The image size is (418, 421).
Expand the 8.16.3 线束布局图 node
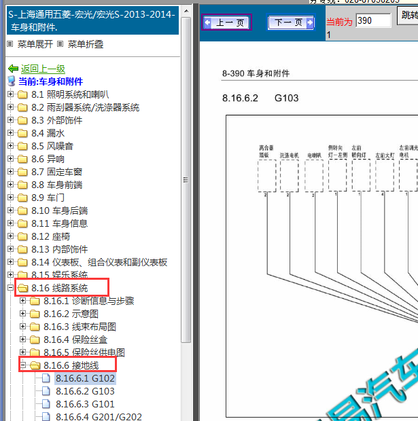[x=23, y=327]
